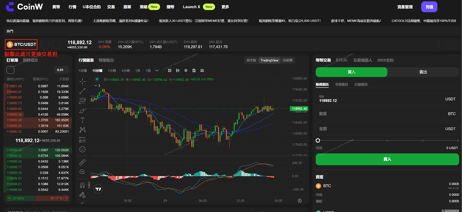
Task: Click the buy/sell ratio bar's B indicator
Action: (x=10, y=198)
